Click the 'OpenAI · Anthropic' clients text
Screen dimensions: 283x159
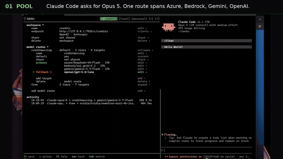(73, 34)
